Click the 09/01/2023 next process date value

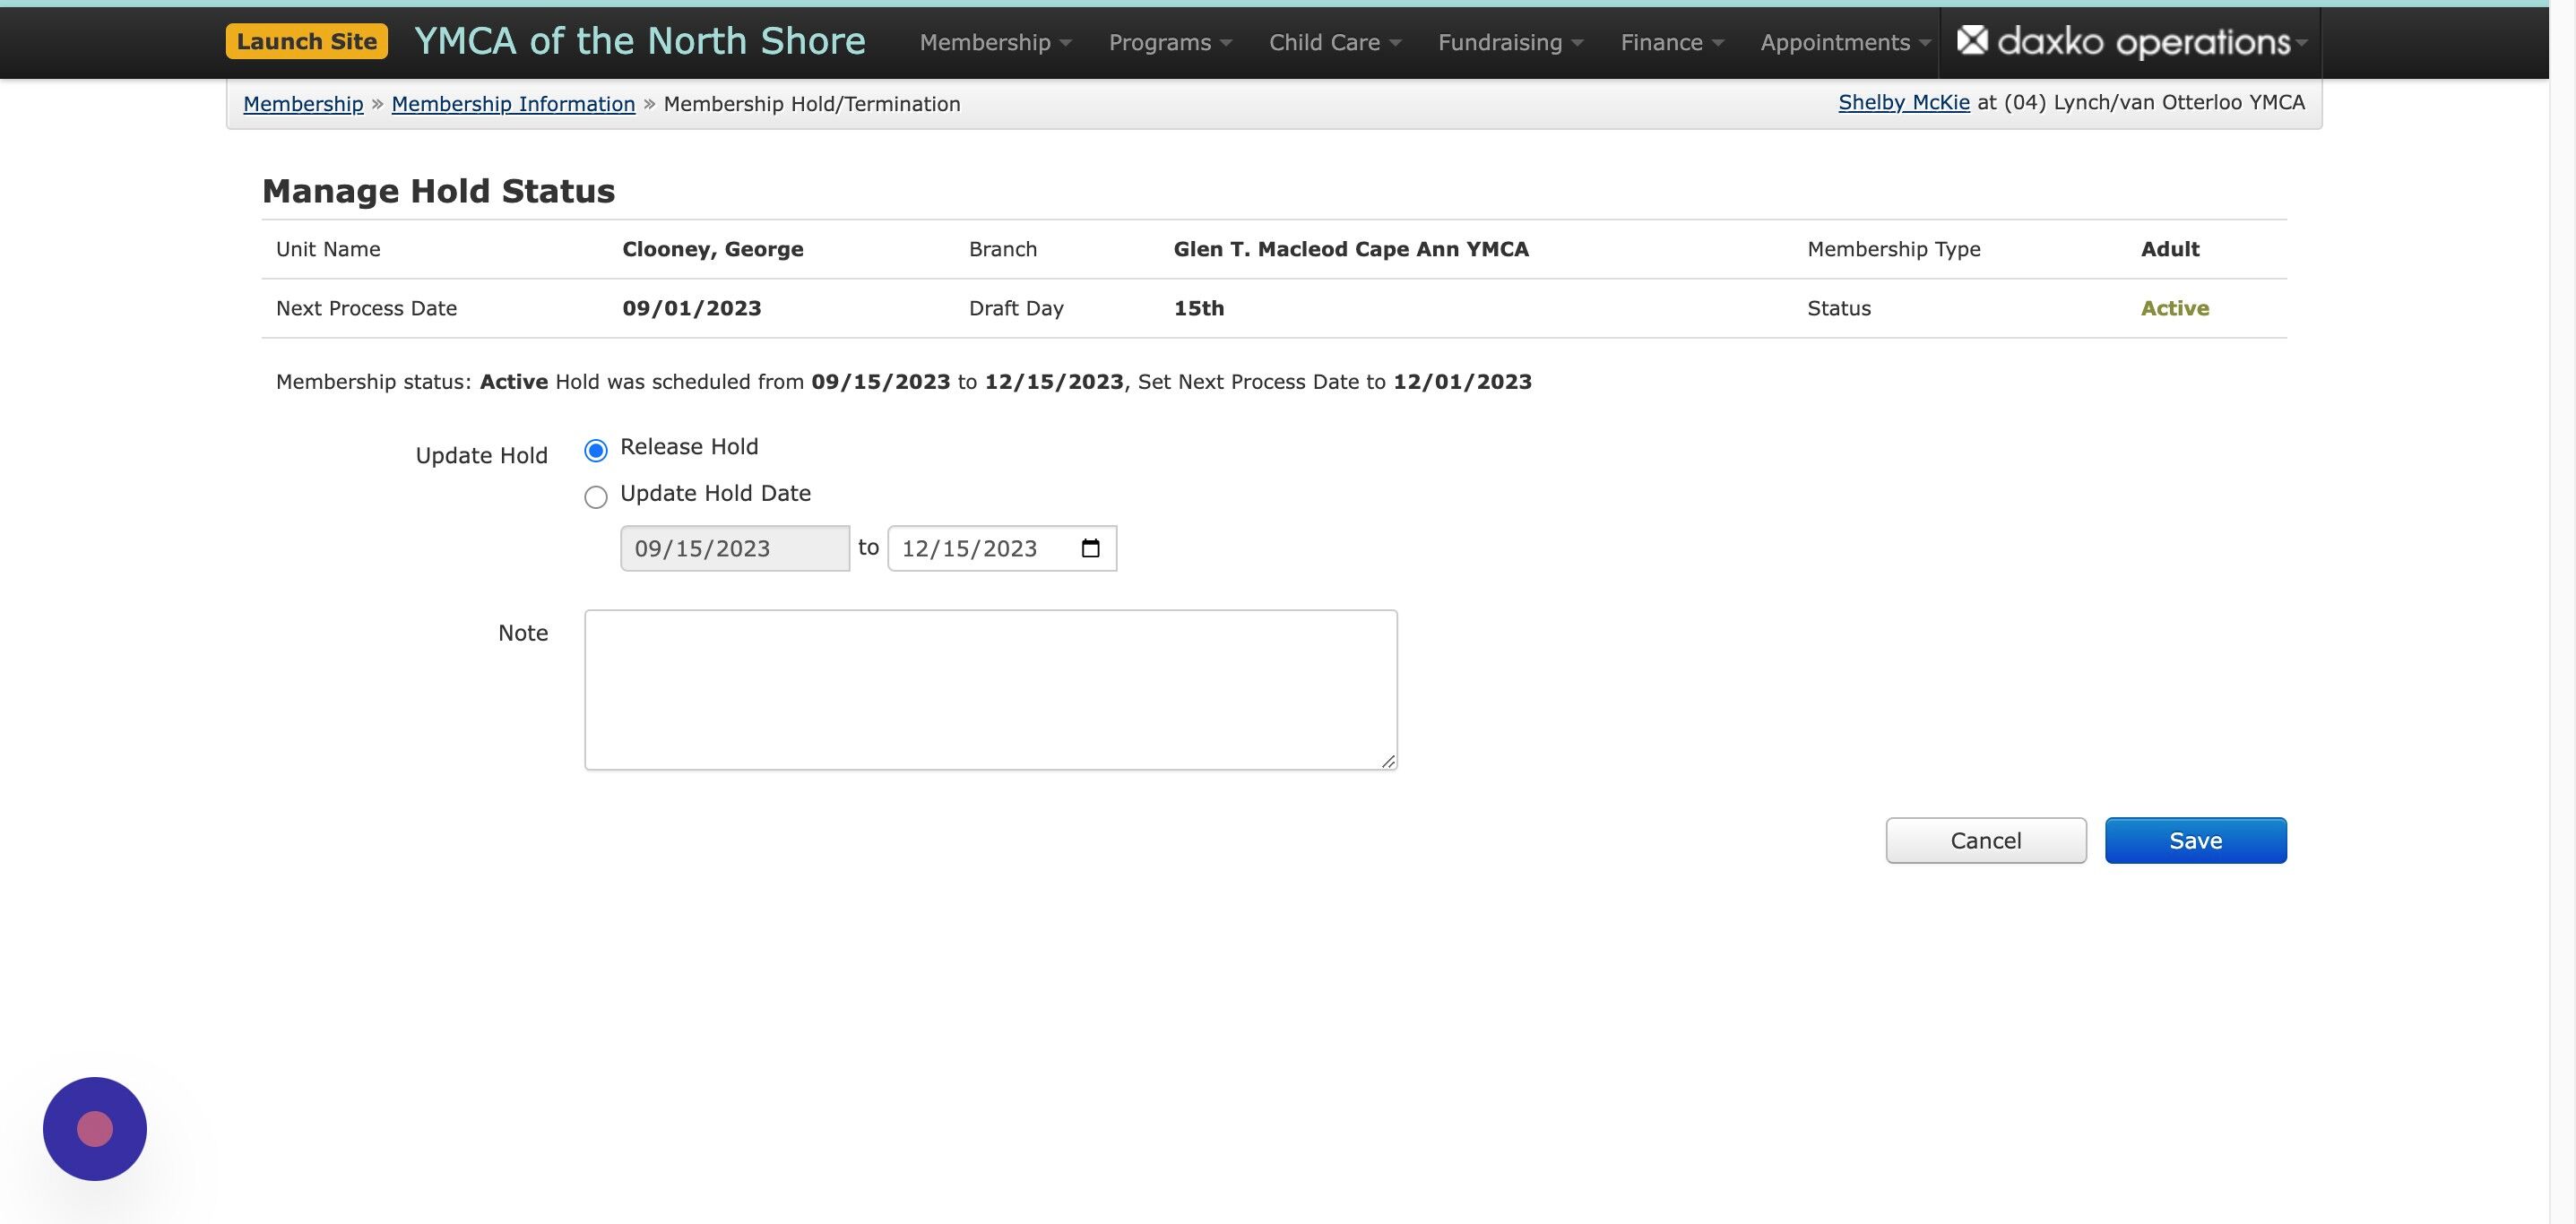pyautogui.click(x=692, y=308)
